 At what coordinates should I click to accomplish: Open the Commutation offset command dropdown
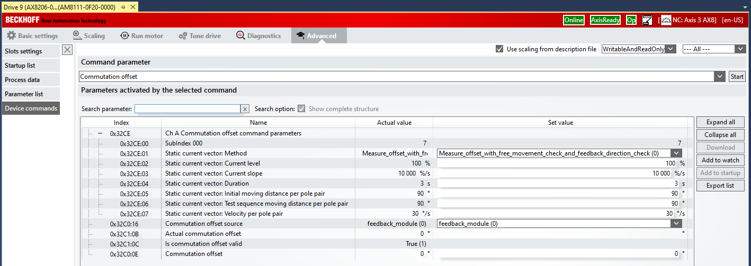coord(720,77)
